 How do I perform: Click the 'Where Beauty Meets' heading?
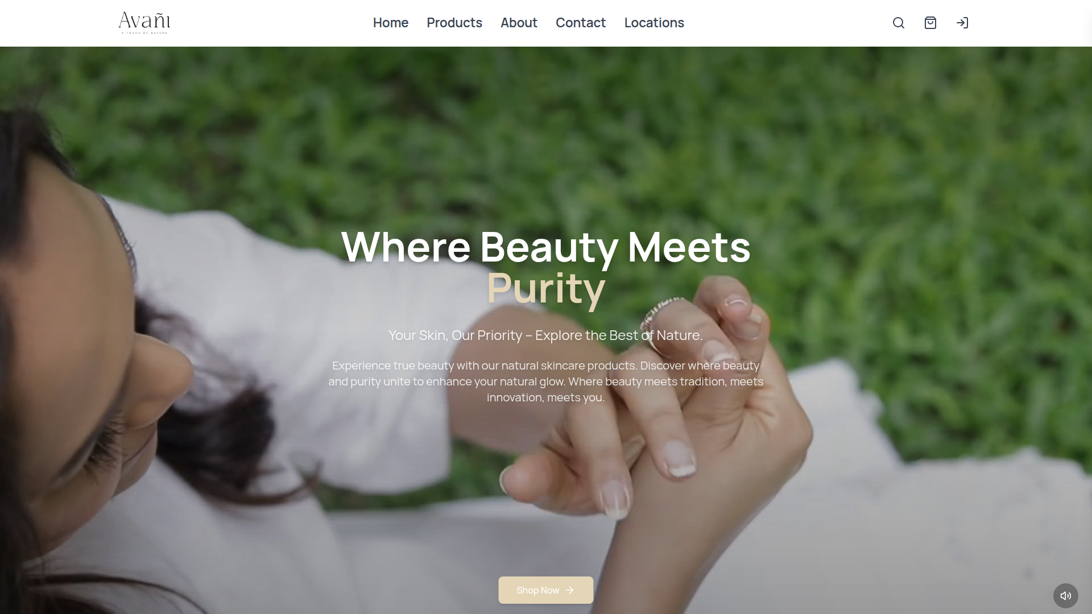545,247
